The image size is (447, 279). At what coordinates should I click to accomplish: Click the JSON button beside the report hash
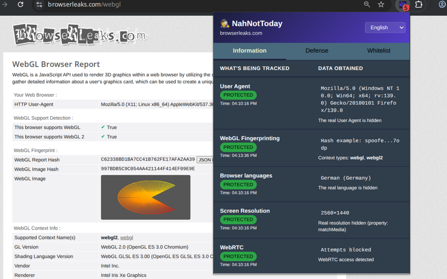point(205,160)
